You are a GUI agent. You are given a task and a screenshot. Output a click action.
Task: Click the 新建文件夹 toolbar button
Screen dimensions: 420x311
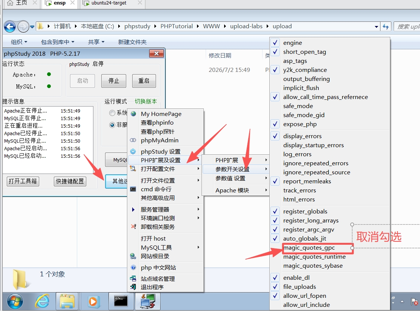pyautogui.click(x=132, y=42)
